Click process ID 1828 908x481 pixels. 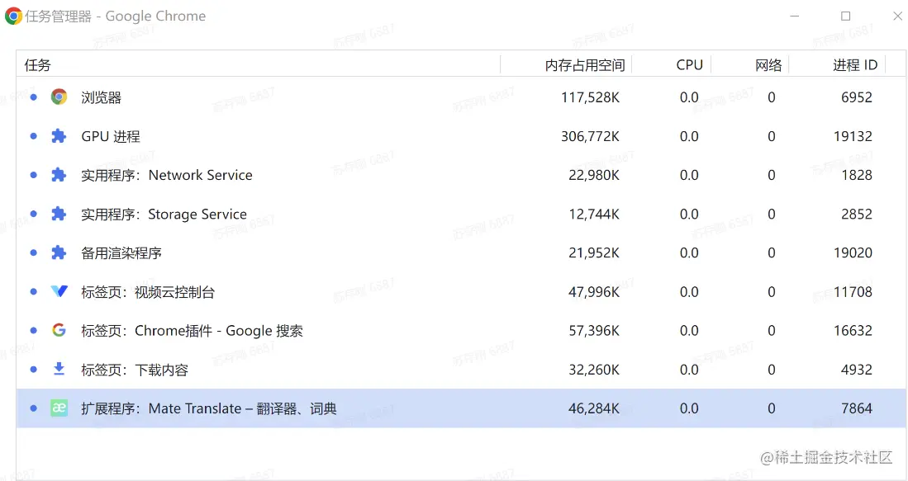[857, 175]
